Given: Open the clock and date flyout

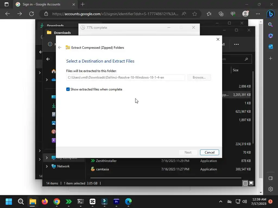Looking at the screenshot, I should [x=259, y=201].
